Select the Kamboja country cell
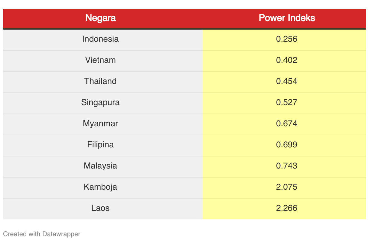Image resolution: width=369 pixels, height=241 pixels. click(100, 187)
